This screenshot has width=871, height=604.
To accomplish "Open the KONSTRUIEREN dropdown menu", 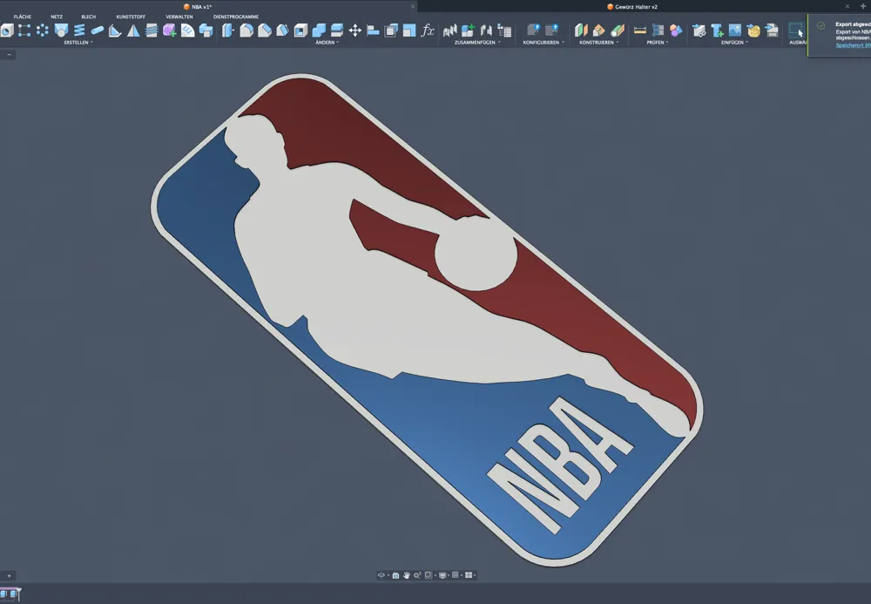I will tap(599, 42).
